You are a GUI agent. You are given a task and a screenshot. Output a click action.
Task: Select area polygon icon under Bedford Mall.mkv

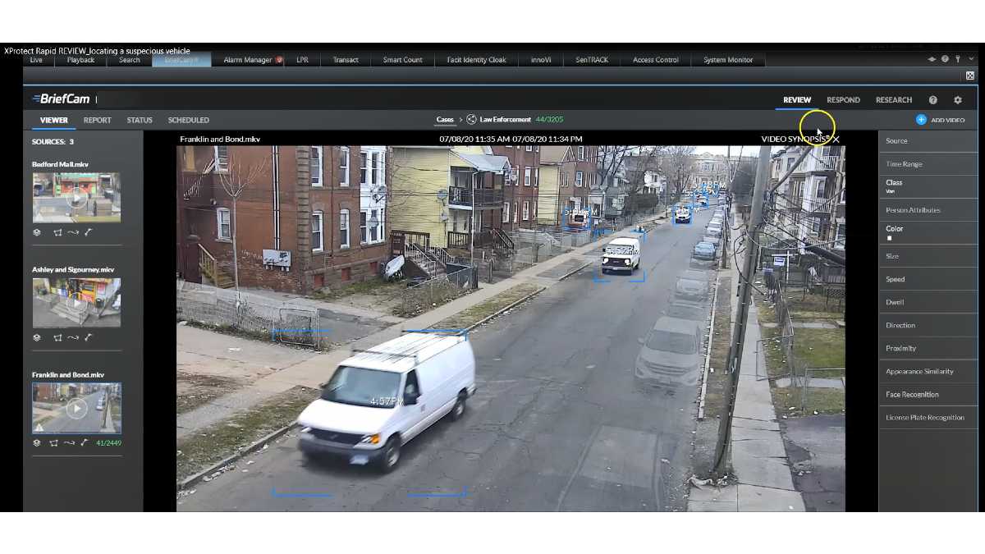(57, 232)
